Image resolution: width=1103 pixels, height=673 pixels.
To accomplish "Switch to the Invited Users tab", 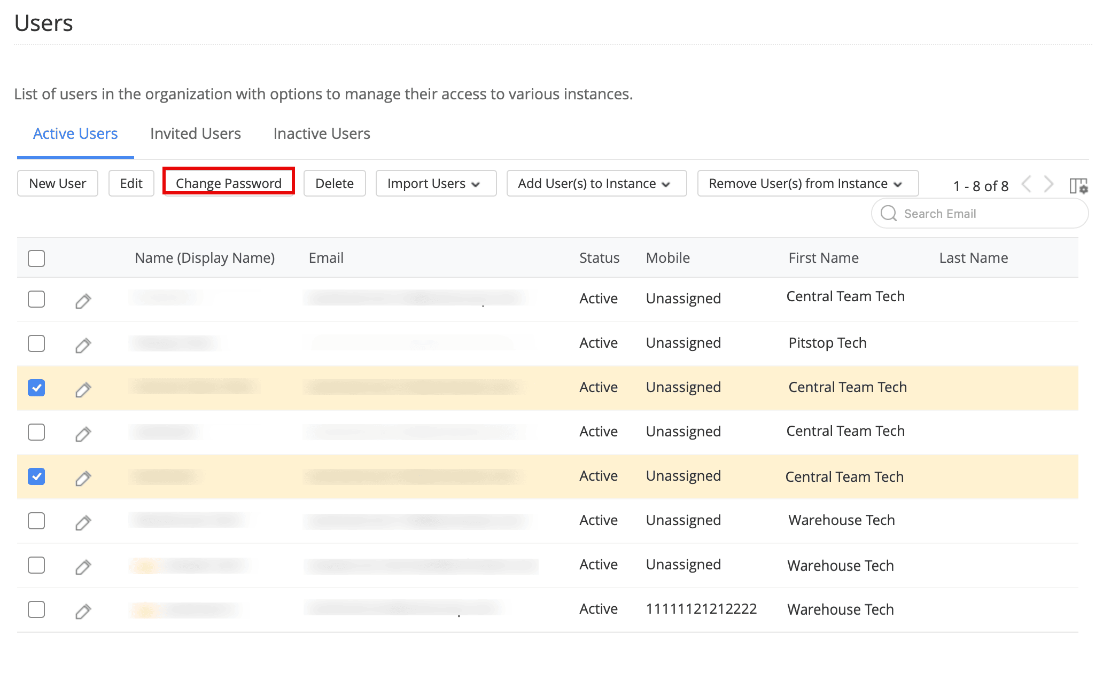I will pyautogui.click(x=195, y=134).
